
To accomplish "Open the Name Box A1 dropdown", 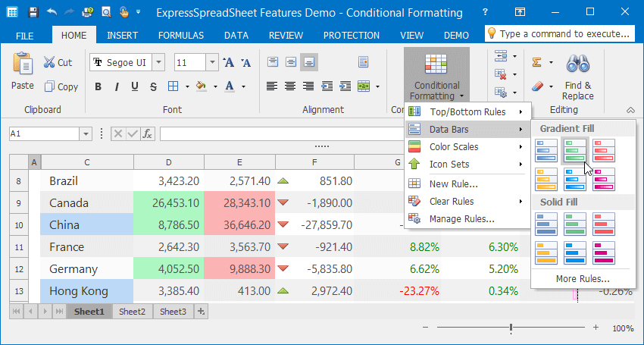I will coord(86,133).
